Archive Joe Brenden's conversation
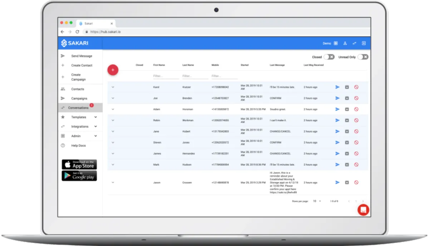The image size is (429, 246). [347, 98]
